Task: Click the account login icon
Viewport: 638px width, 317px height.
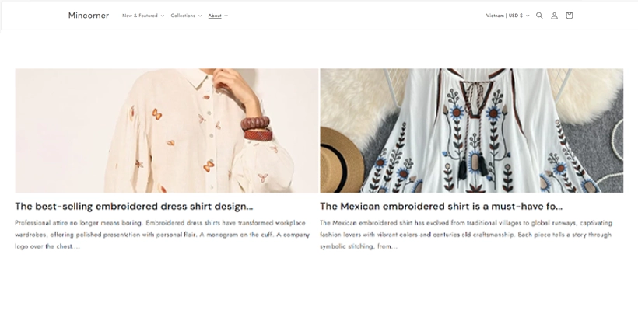Action: [554, 16]
